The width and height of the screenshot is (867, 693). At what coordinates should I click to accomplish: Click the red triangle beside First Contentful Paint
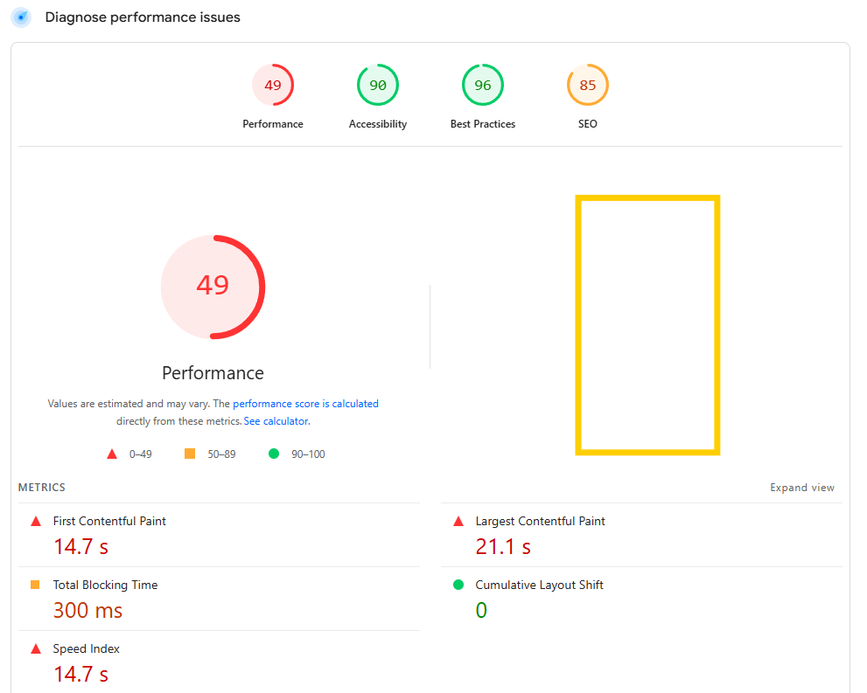(x=36, y=521)
